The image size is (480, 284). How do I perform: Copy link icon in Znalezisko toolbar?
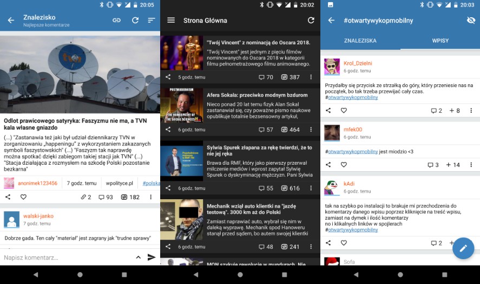point(117,20)
